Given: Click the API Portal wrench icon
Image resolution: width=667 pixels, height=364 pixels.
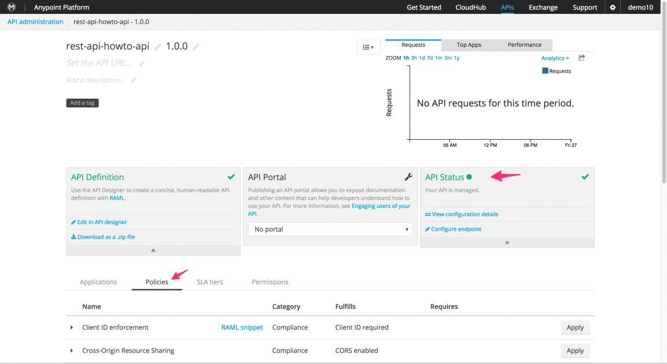Looking at the screenshot, I should click(407, 177).
